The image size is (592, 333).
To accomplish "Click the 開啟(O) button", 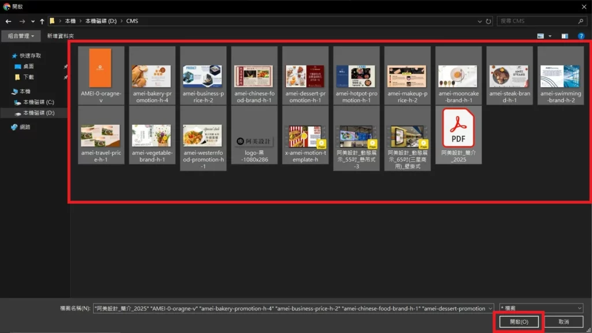I will coord(519,321).
